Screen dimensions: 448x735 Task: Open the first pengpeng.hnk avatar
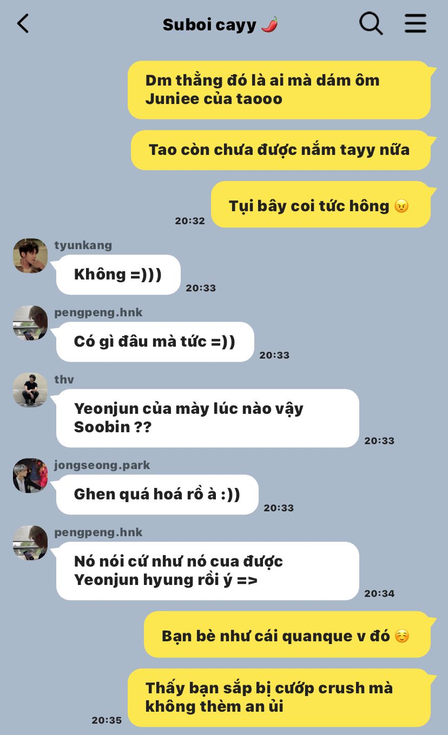pyautogui.click(x=30, y=323)
